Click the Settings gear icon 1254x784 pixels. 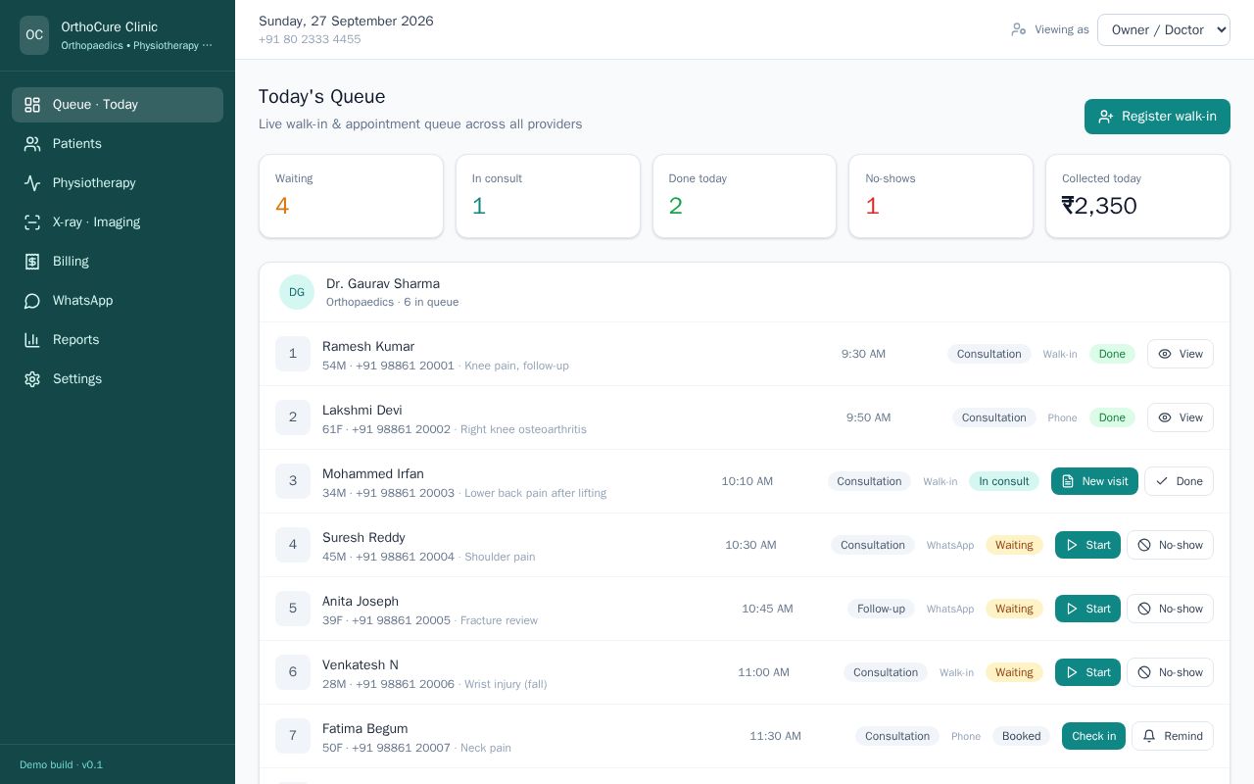point(32,379)
